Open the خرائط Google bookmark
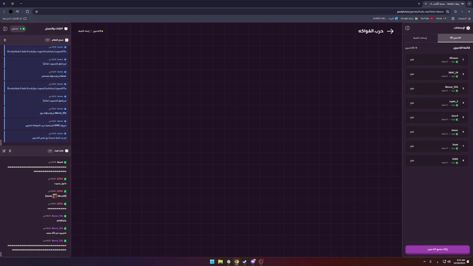This screenshot has height=266, width=473. pyautogui.click(x=409, y=18)
